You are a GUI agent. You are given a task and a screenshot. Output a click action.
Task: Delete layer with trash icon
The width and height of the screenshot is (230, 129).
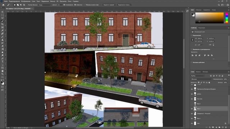(x=226, y=128)
